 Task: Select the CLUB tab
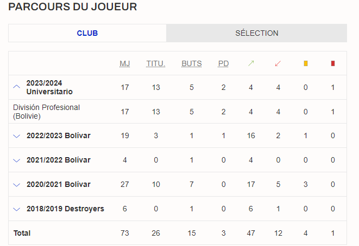(87, 33)
